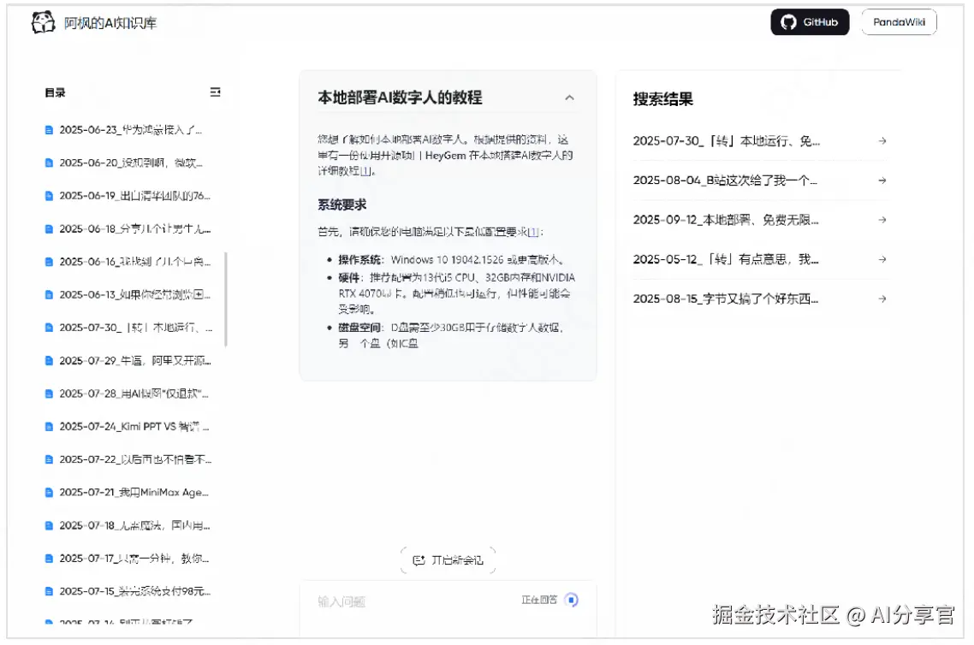Select sidebar item 2025-07-18
Image resolution: width=974 pixels, height=645 pixels.
point(134,525)
